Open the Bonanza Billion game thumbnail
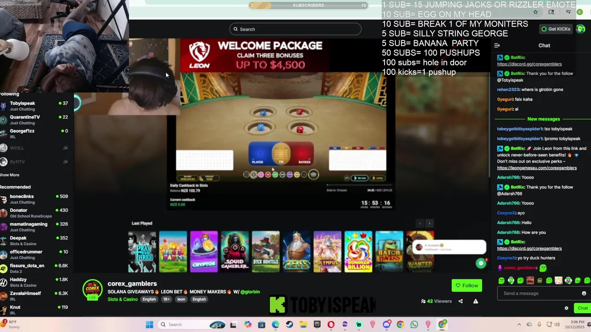591x332 pixels. [358, 252]
